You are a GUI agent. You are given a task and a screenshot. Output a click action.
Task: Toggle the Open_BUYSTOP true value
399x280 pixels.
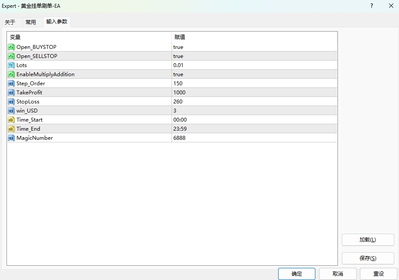point(178,47)
